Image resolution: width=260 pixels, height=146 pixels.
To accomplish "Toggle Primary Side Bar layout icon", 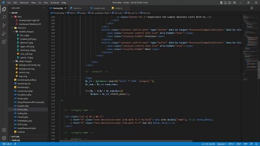I will click(x=222, y=2).
